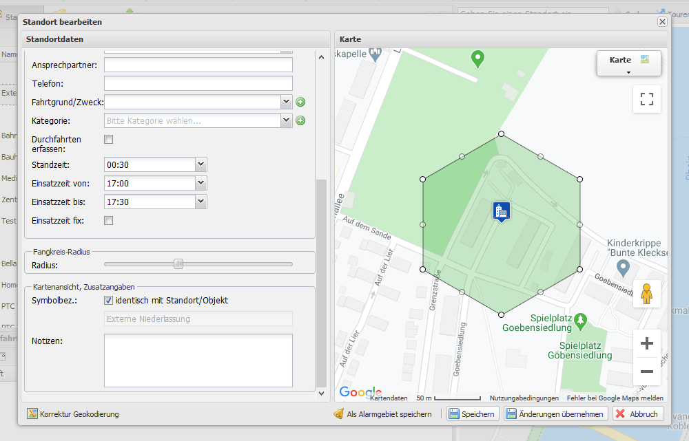Uncheck identisch mit Standort/Objekt

click(x=108, y=301)
